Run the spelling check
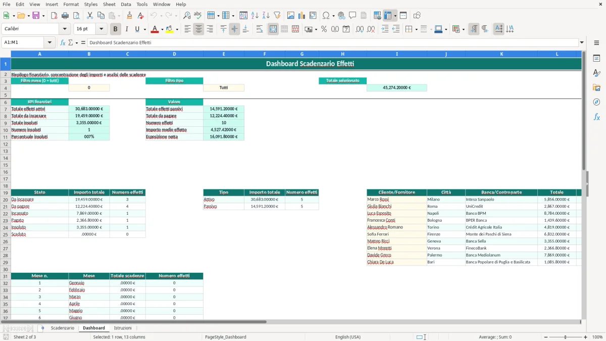 (x=198, y=16)
